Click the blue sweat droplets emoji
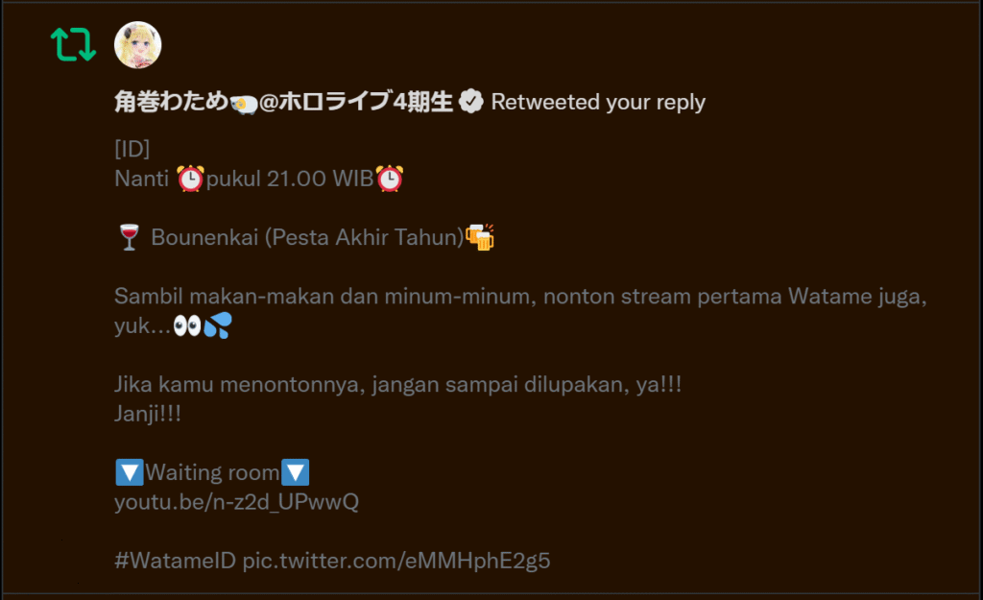 pyautogui.click(x=218, y=325)
